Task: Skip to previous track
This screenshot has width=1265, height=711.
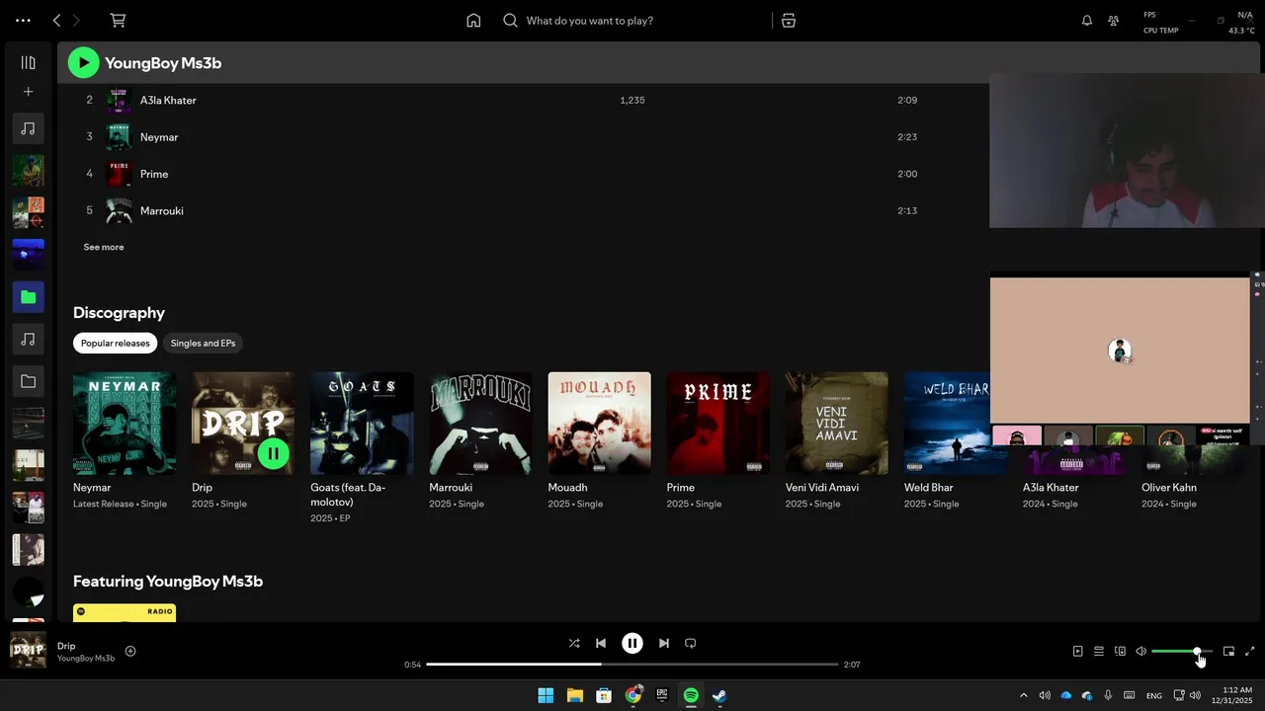Action: pyautogui.click(x=601, y=643)
